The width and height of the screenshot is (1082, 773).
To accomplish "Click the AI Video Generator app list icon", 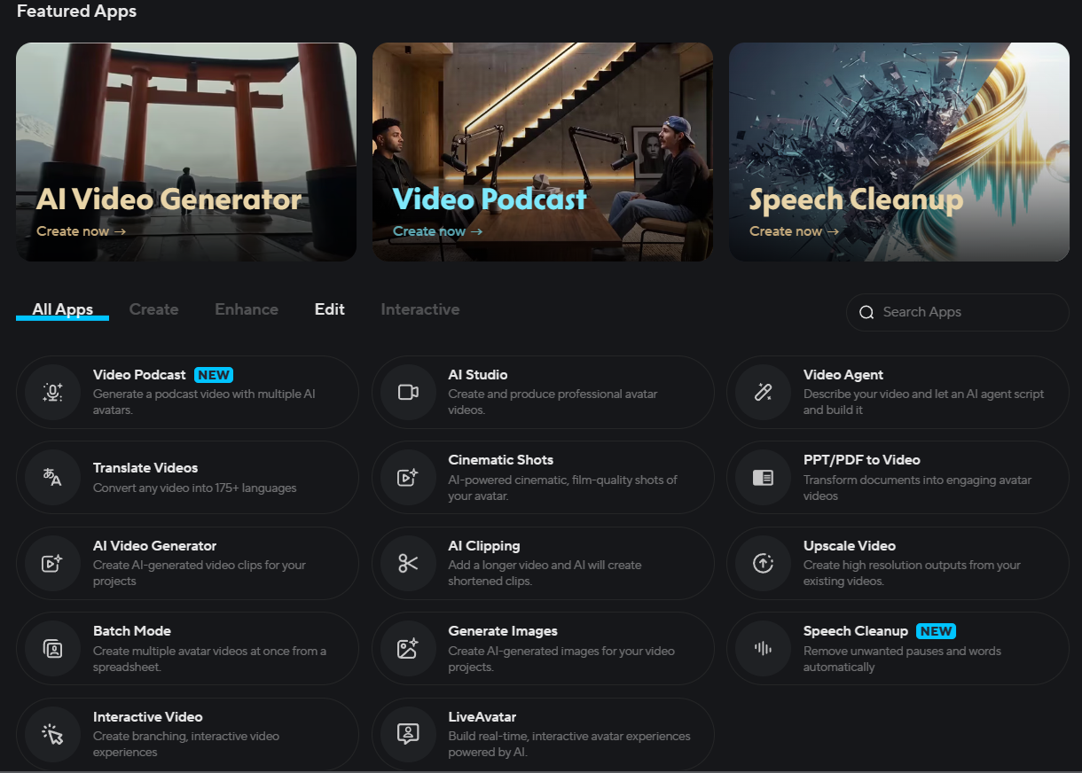I will coord(53,564).
